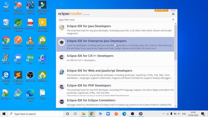Image resolution: width=208 pixels, height=117 pixels.
Task: Click the ENG language indicator
Action: tap(184, 114)
